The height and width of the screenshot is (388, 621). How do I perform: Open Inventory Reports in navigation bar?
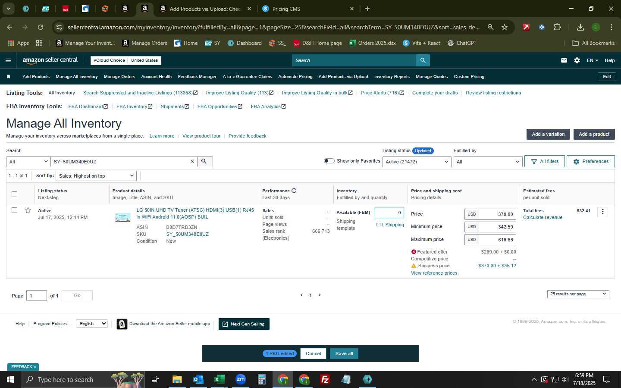392,77
